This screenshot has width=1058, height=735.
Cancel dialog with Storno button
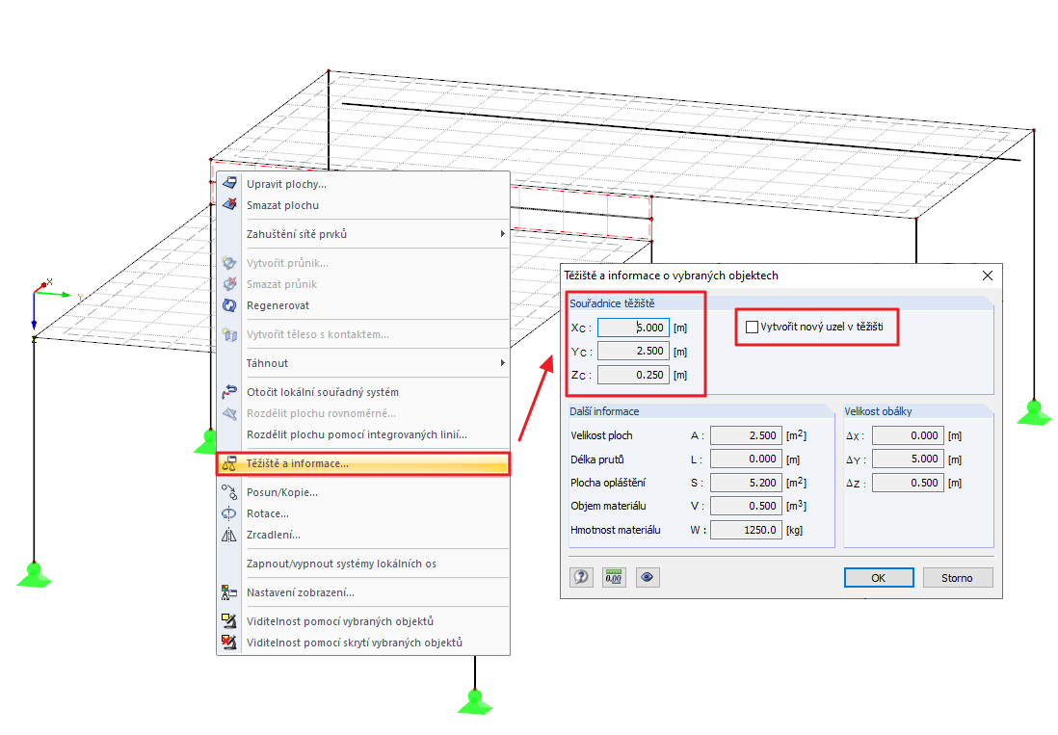coord(957,578)
